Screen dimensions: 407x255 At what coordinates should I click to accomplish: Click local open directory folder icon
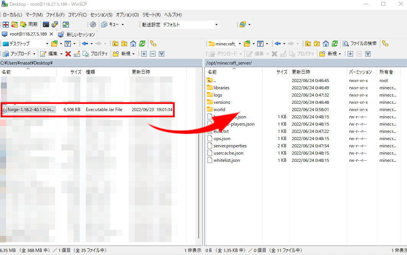54,44
